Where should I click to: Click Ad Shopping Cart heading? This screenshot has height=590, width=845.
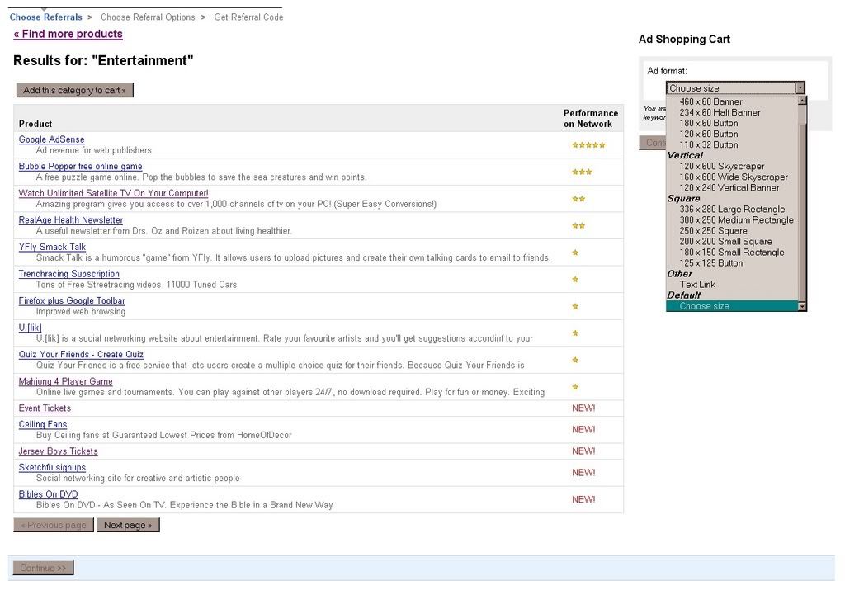684,40
